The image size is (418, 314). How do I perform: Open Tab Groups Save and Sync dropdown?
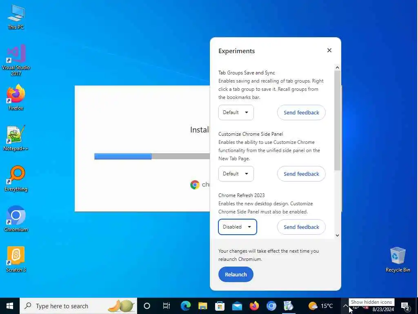coord(236,112)
